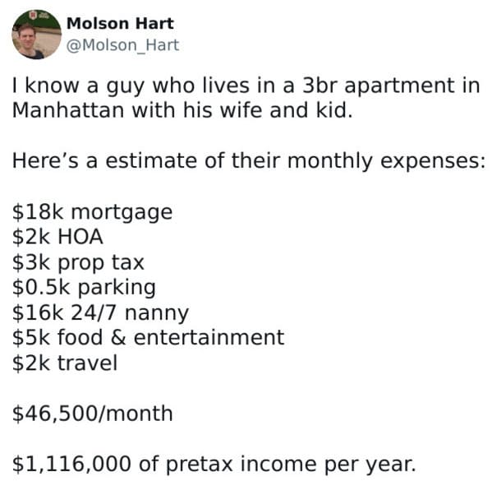Click the '$2k HOA' line
Viewport: 492px width, 481px height.
coord(57,237)
